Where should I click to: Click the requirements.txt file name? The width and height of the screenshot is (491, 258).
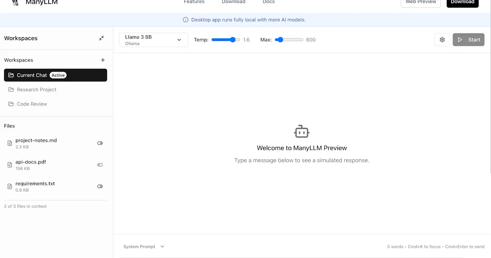click(x=35, y=183)
